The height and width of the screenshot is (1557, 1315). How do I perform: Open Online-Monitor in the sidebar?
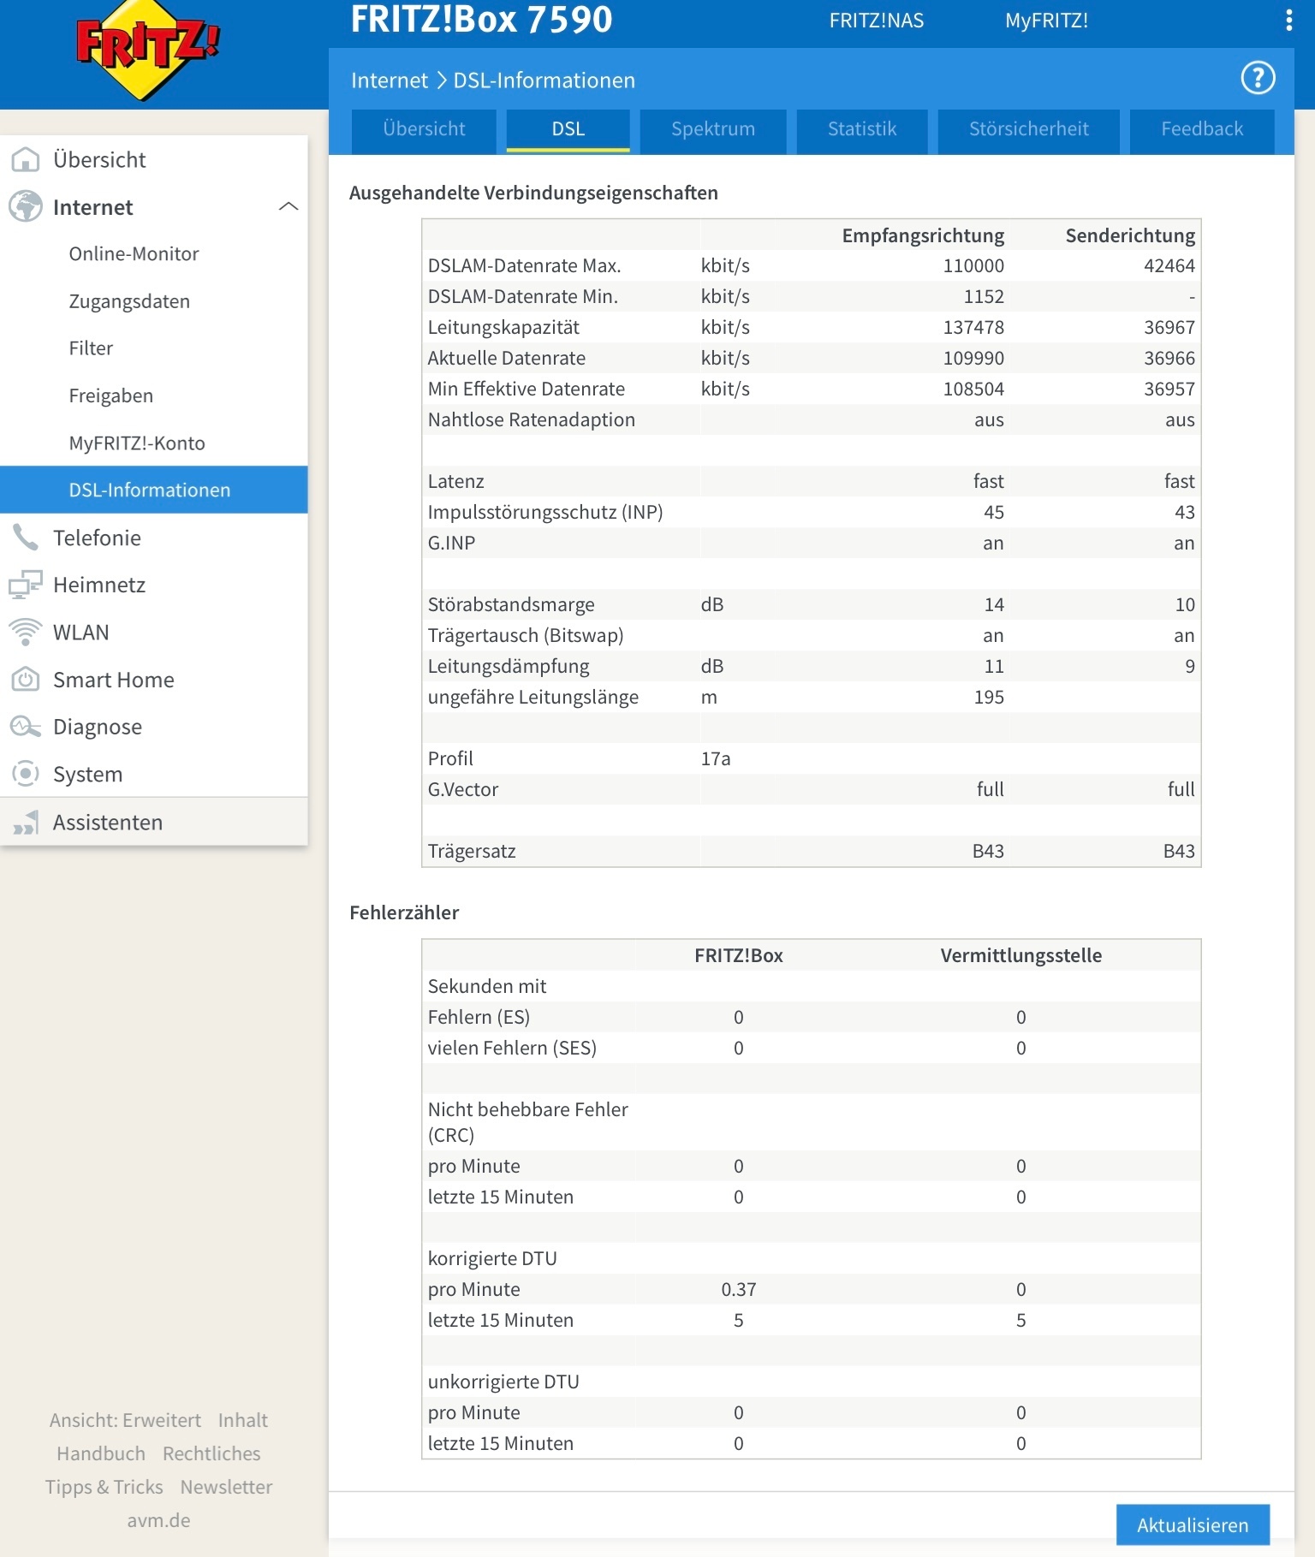pos(134,253)
